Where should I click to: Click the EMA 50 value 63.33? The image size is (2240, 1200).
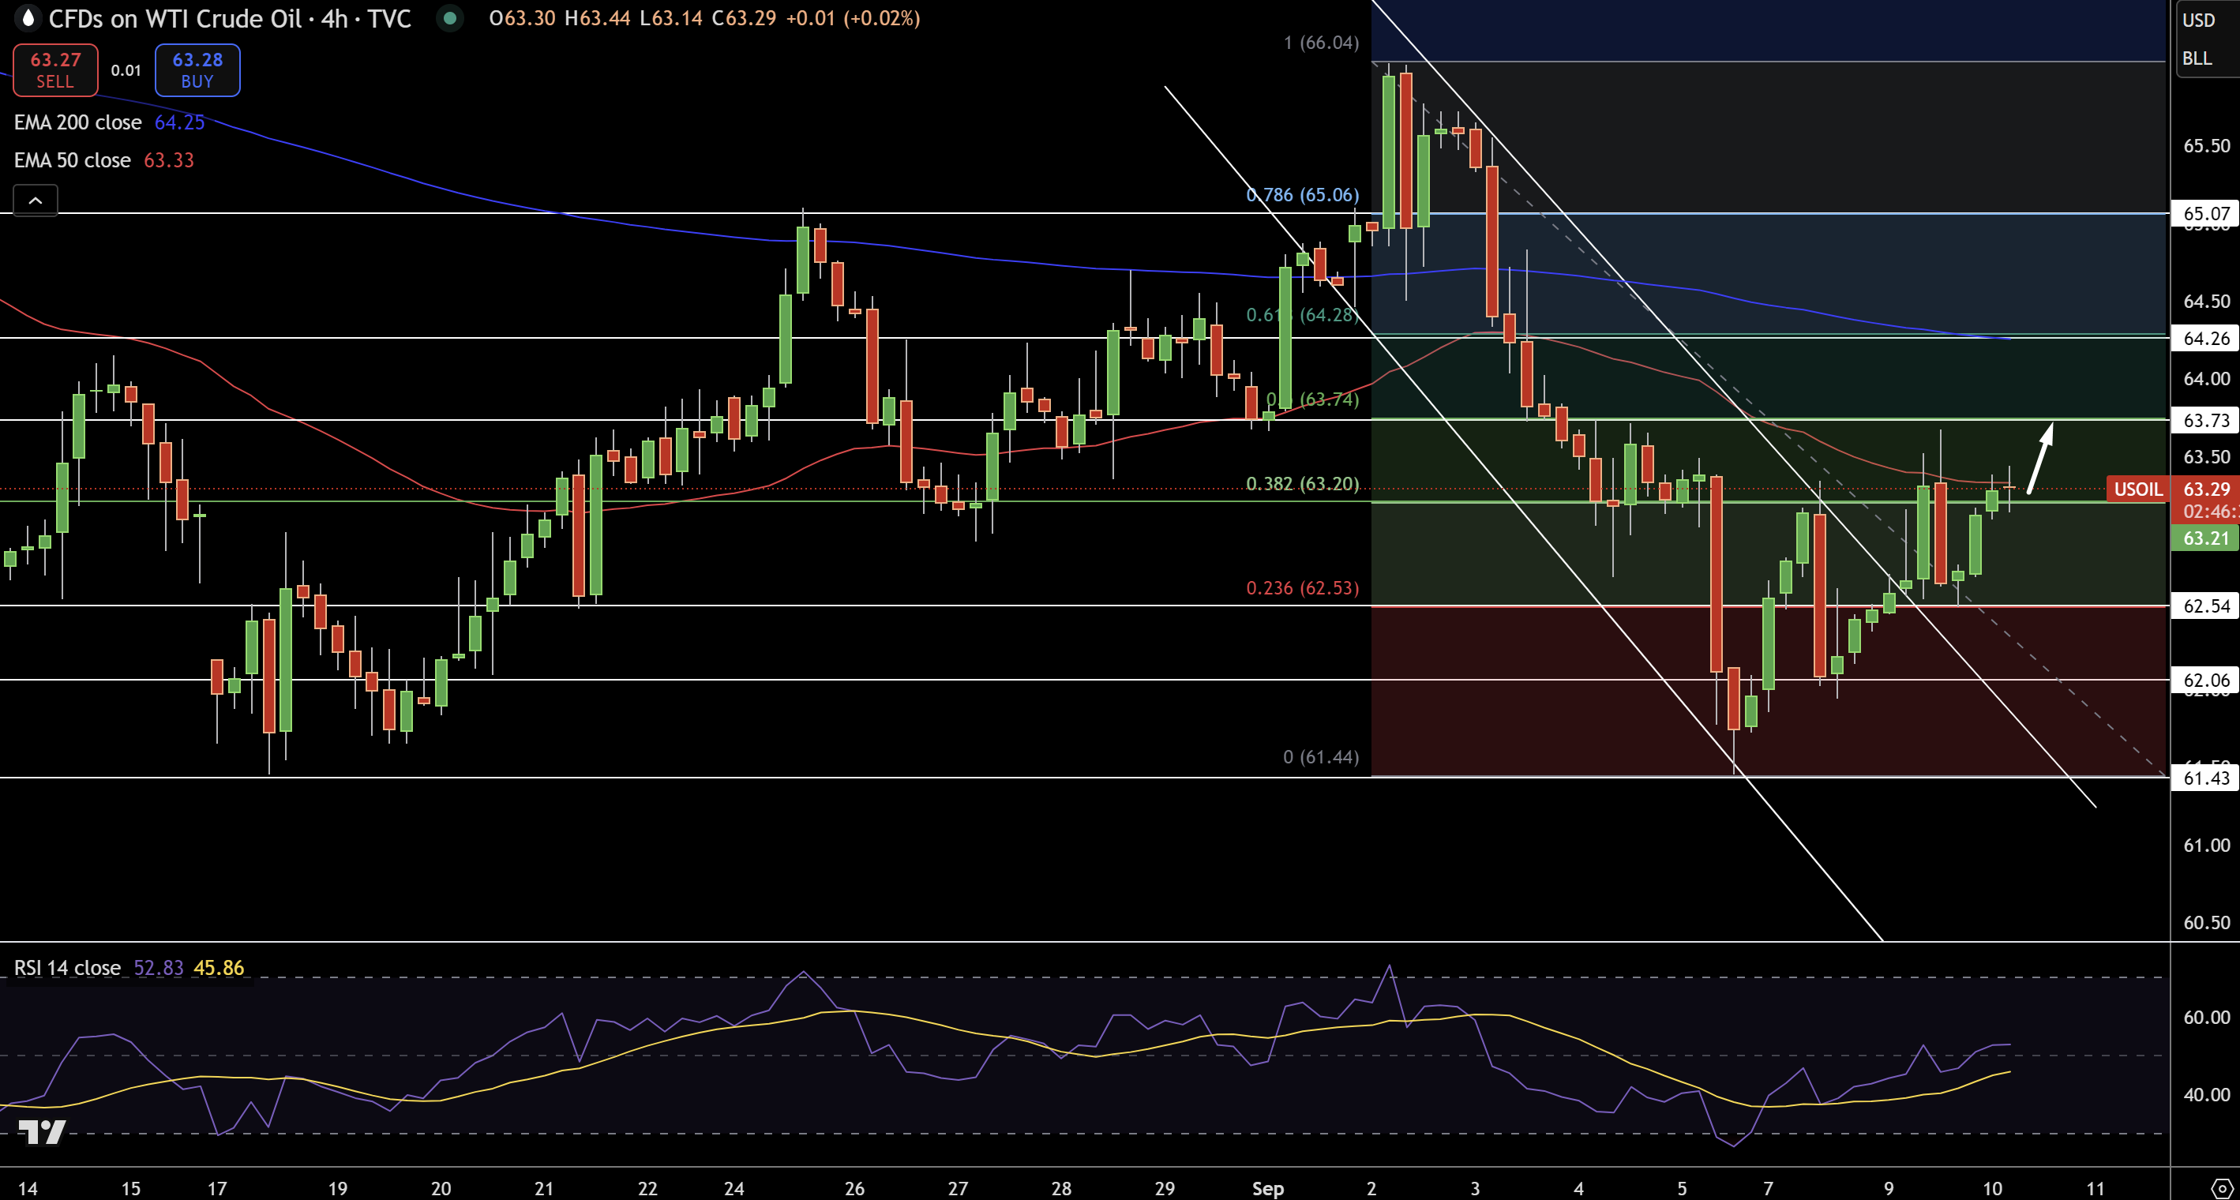[169, 160]
